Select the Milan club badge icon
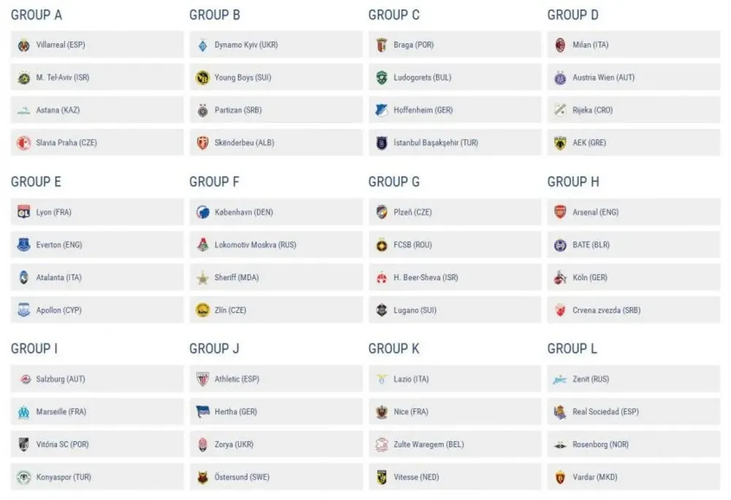The image size is (731, 500). pos(561,45)
